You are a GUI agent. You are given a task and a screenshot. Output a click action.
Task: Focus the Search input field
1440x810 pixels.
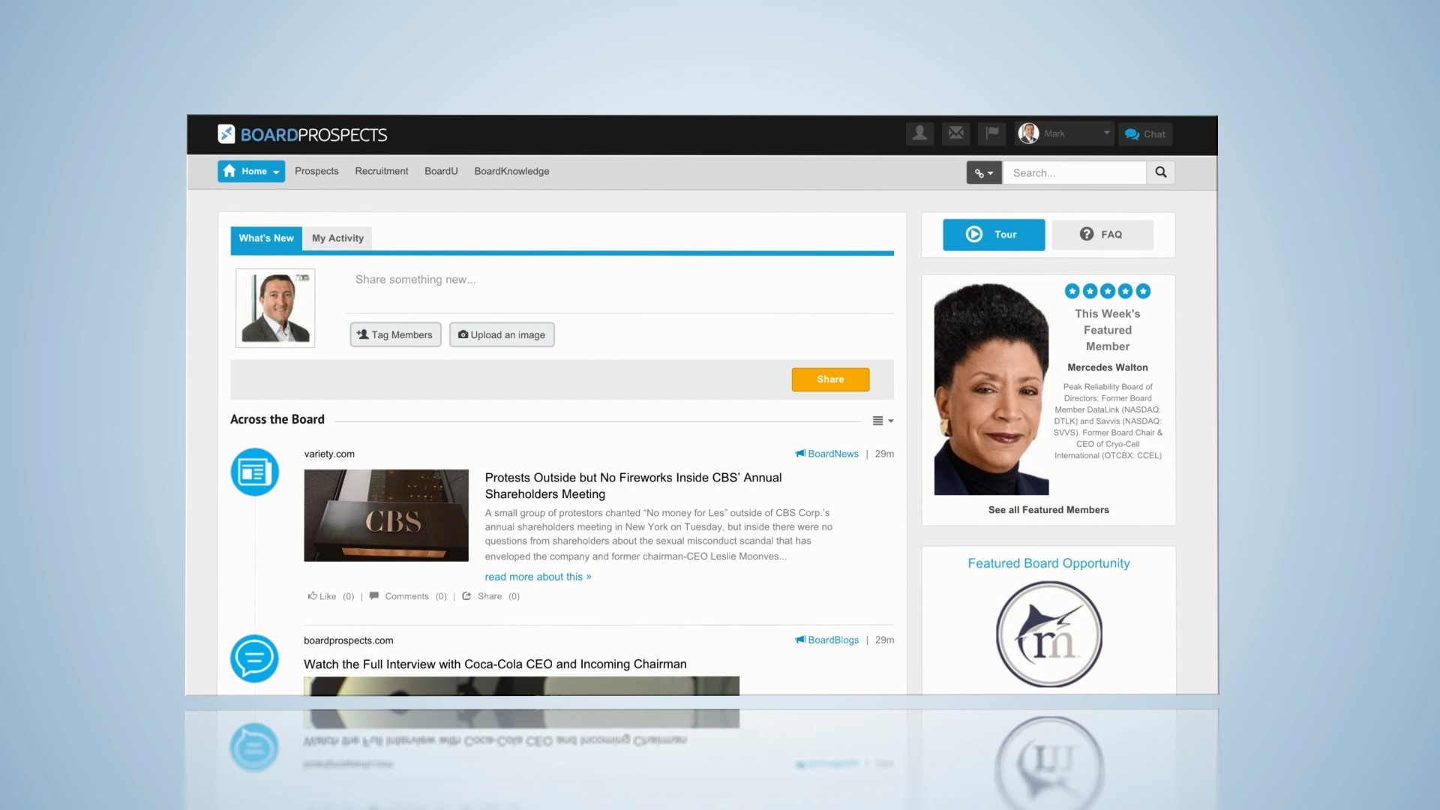tap(1075, 172)
